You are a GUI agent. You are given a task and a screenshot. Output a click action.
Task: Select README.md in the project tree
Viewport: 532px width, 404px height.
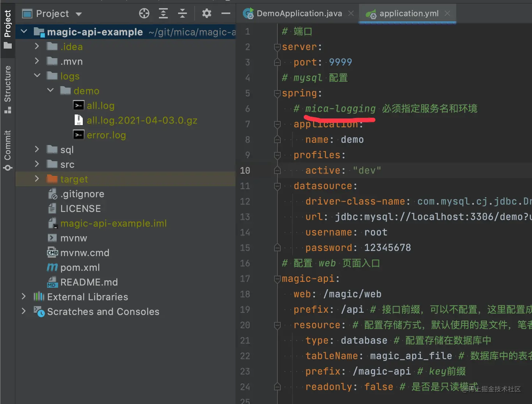(89, 282)
